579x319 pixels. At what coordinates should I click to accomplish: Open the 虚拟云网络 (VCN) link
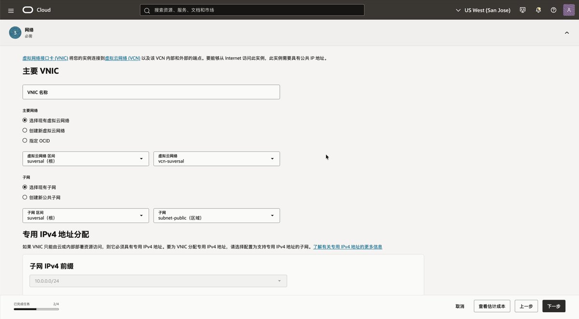tap(123, 58)
